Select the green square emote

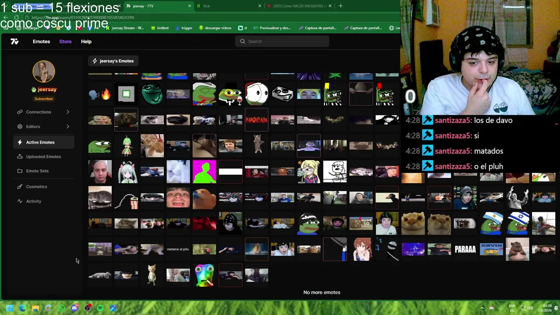(x=126, y=94)
